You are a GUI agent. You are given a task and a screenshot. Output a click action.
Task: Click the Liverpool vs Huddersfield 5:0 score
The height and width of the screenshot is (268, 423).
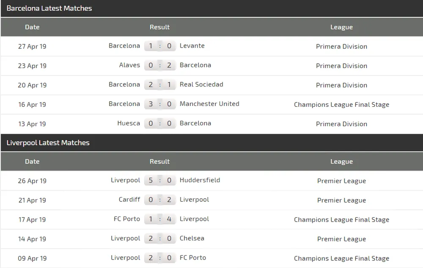click(160, 180)
